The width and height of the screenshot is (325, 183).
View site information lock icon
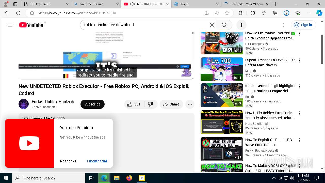(32, 13)
